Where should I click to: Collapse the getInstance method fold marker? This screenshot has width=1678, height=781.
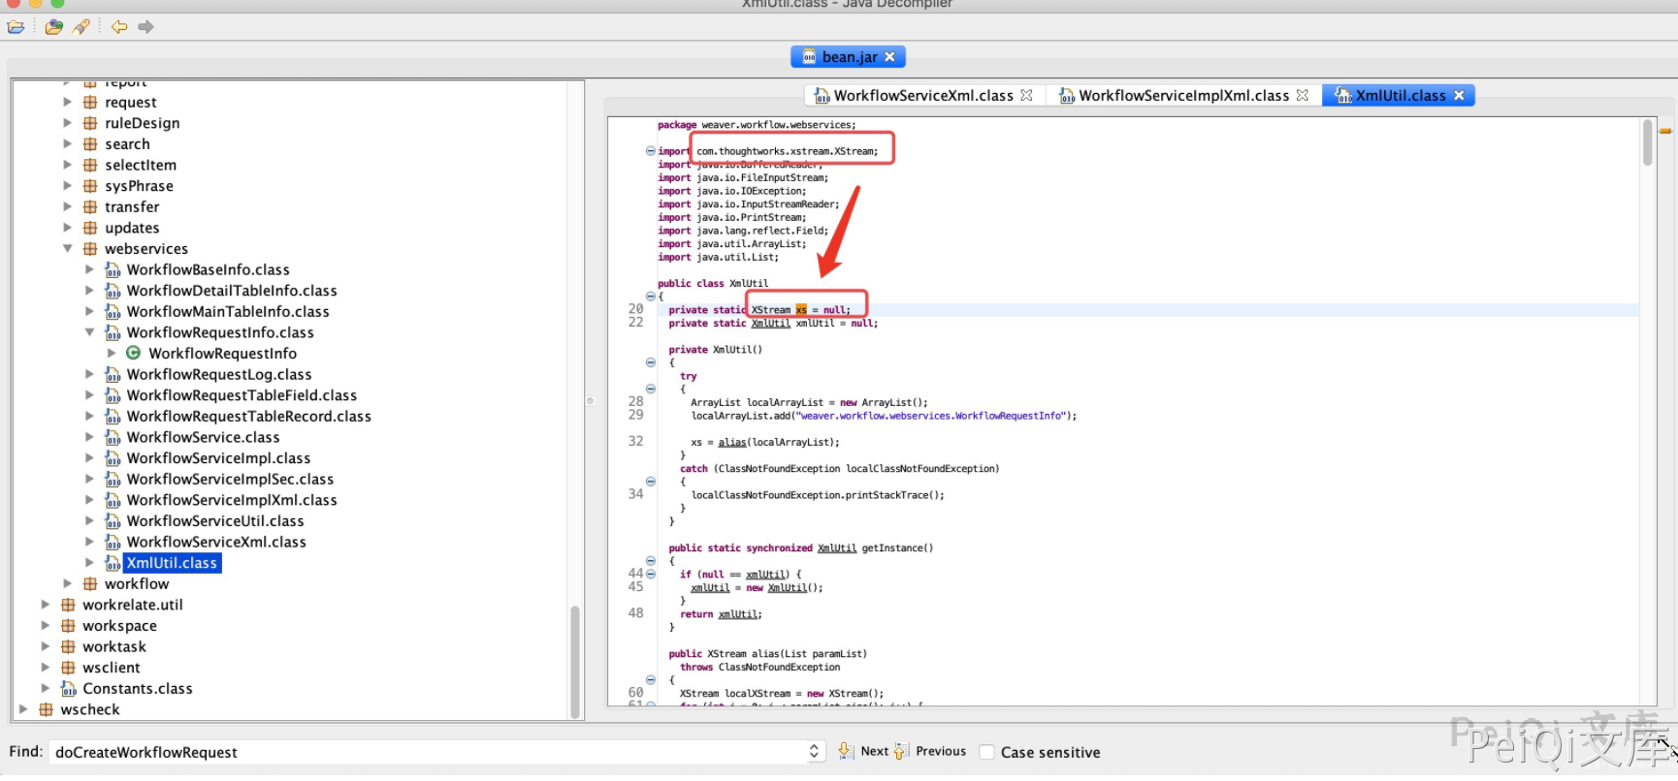point(650,561)
